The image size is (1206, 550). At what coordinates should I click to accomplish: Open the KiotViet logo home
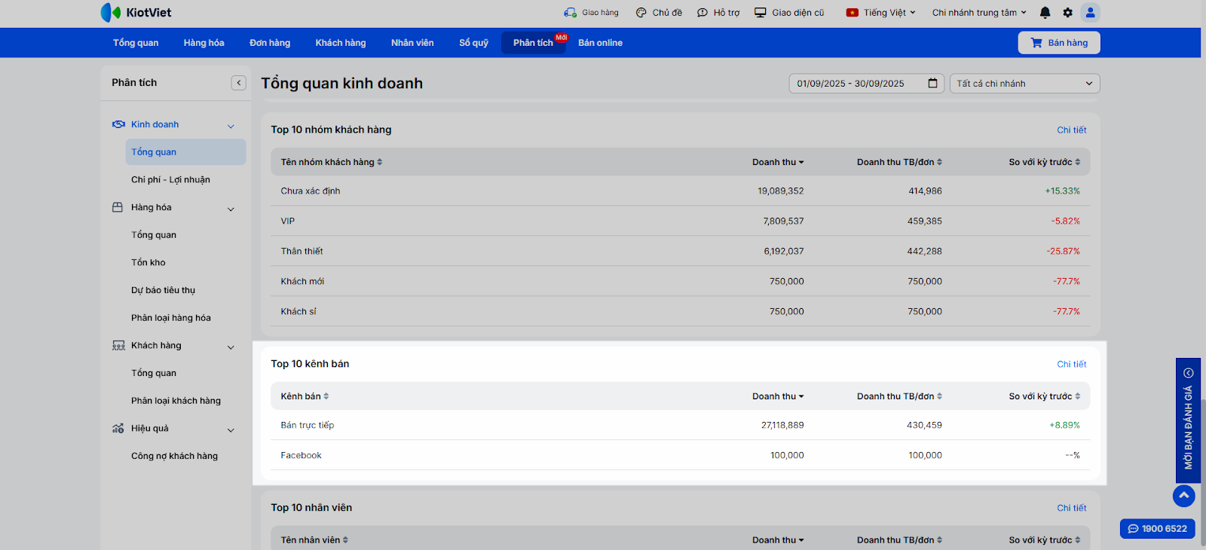point(136,12)
